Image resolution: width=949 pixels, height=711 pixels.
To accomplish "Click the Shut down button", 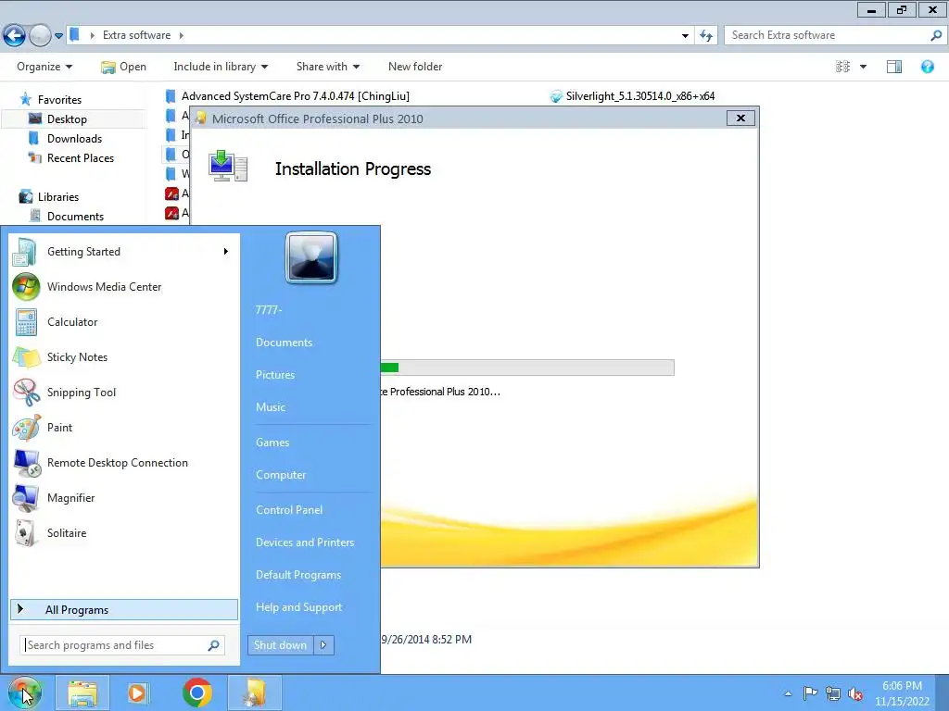I will point(280,645).
